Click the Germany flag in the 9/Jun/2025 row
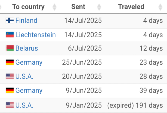The height and width of the screenshot is (113, 167). tap(10, 90)
